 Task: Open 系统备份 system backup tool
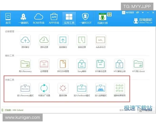[x=63, y=42]
